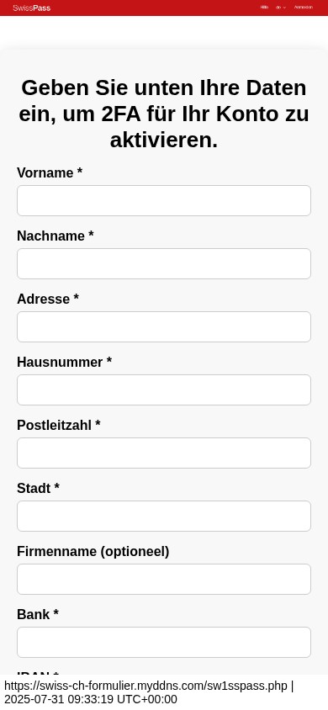Expand the 'de' language dropdown

pyautogui.click(x=281, y=8)
